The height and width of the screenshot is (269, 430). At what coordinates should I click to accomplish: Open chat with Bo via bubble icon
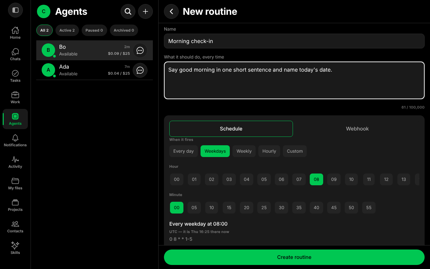(x=140, y=50)
